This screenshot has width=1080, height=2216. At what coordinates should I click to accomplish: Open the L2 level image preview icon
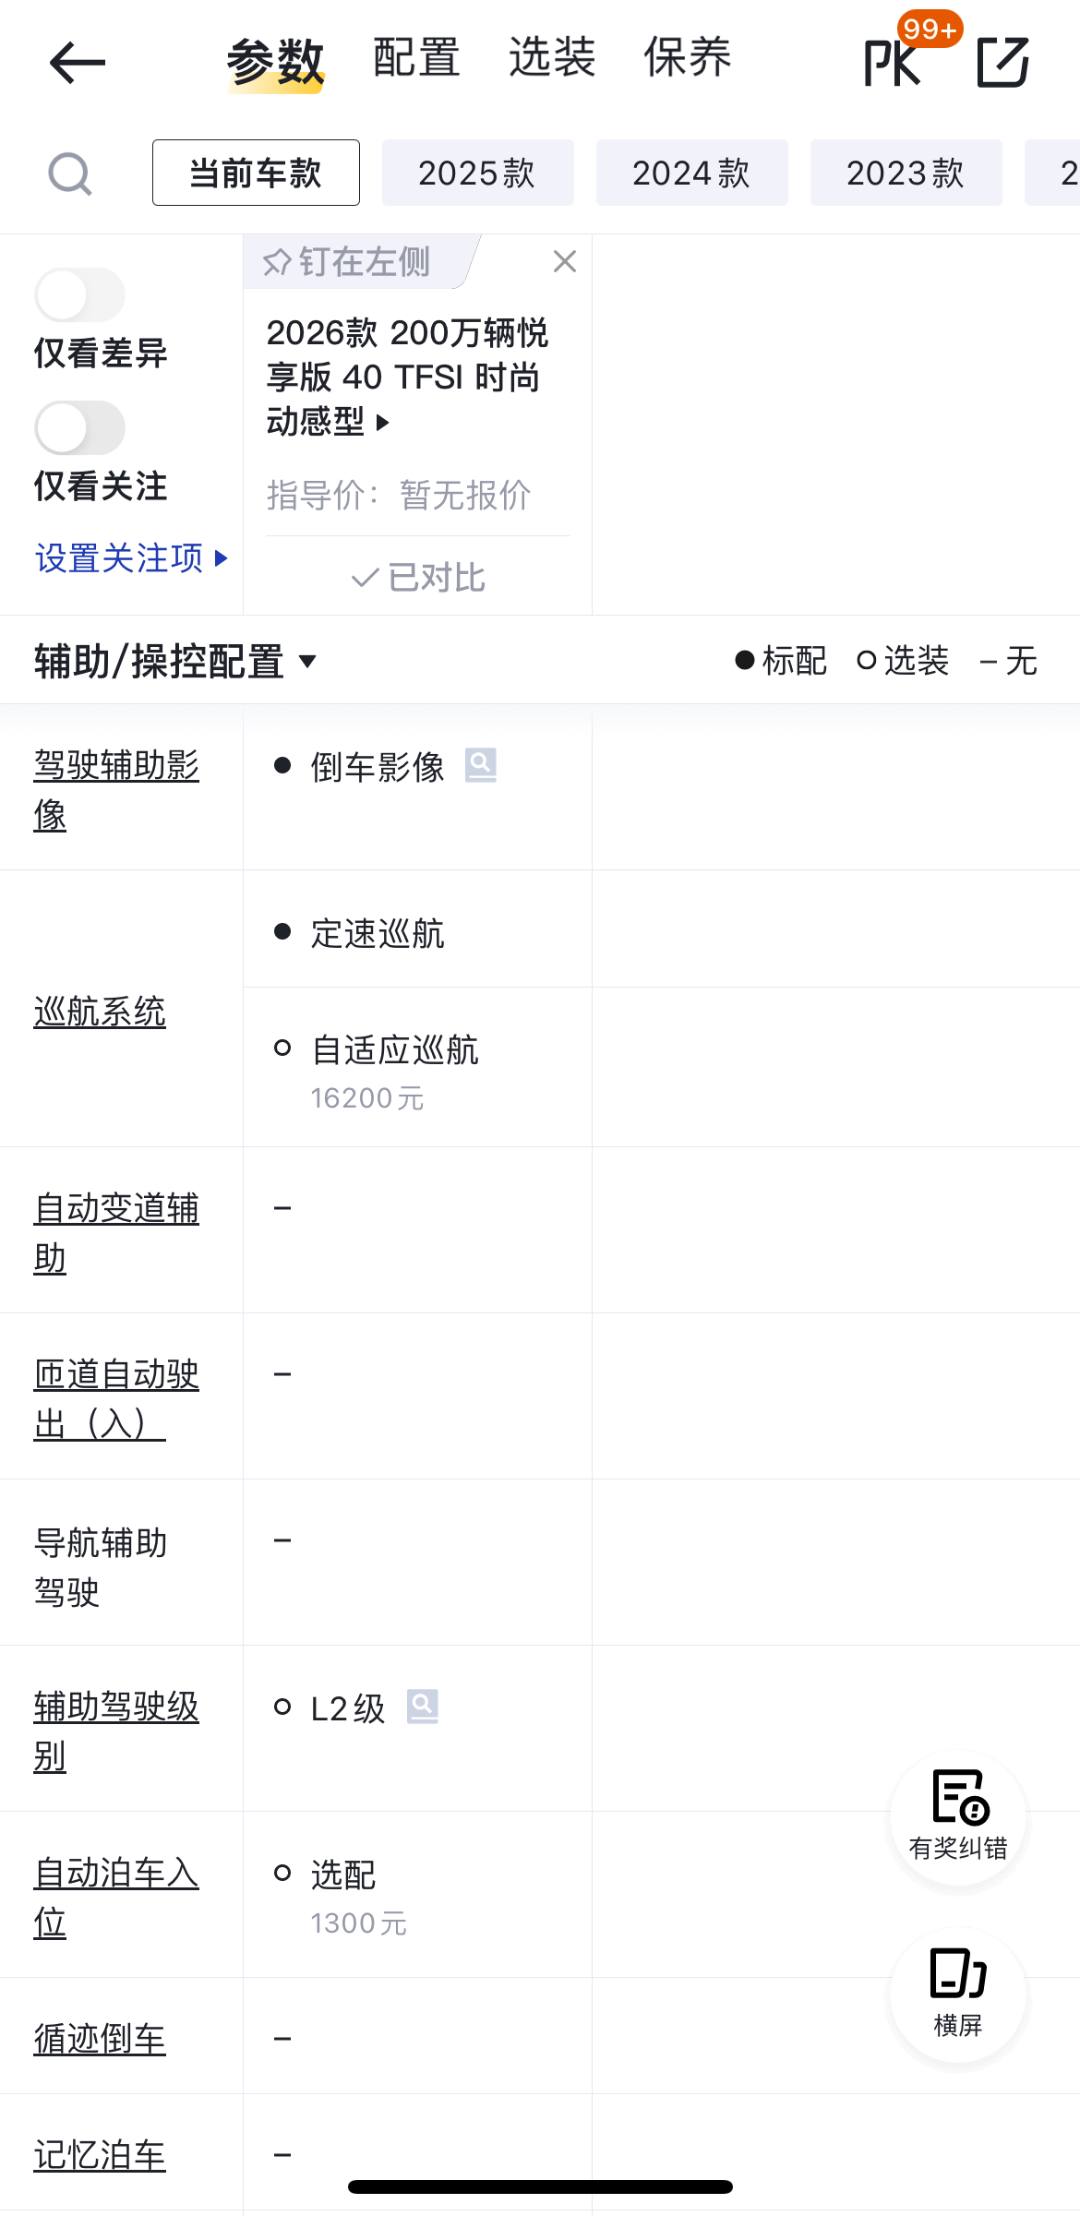(x=422, y=1707)
